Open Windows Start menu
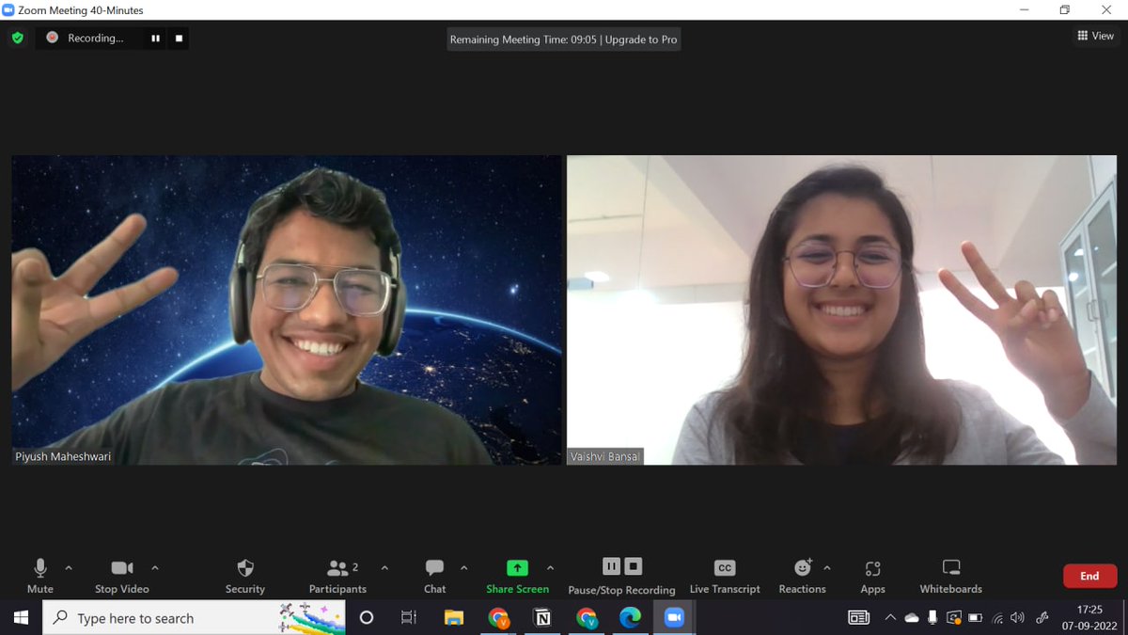This screenshot has height=635, width=1128. [x=21, y=618]
